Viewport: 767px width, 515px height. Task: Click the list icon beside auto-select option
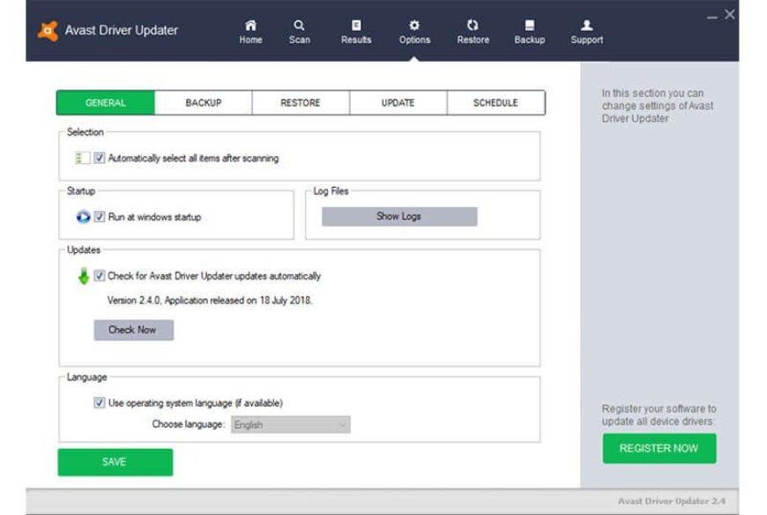(x=82, y=158)
